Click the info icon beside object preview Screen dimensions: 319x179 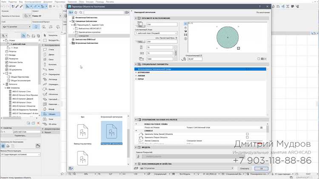[185, 39]
